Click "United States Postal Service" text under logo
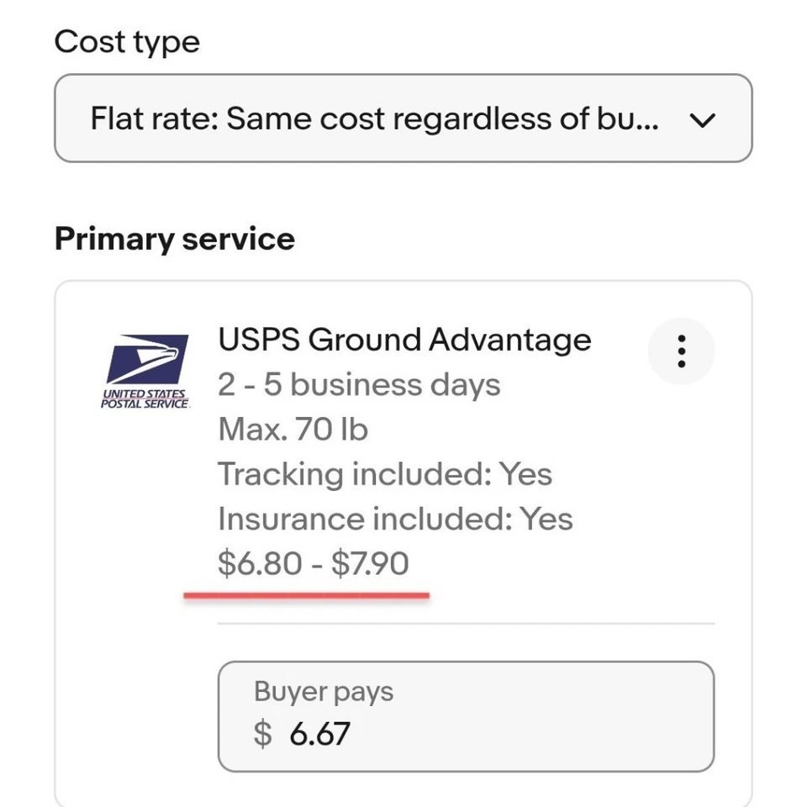 145,399
